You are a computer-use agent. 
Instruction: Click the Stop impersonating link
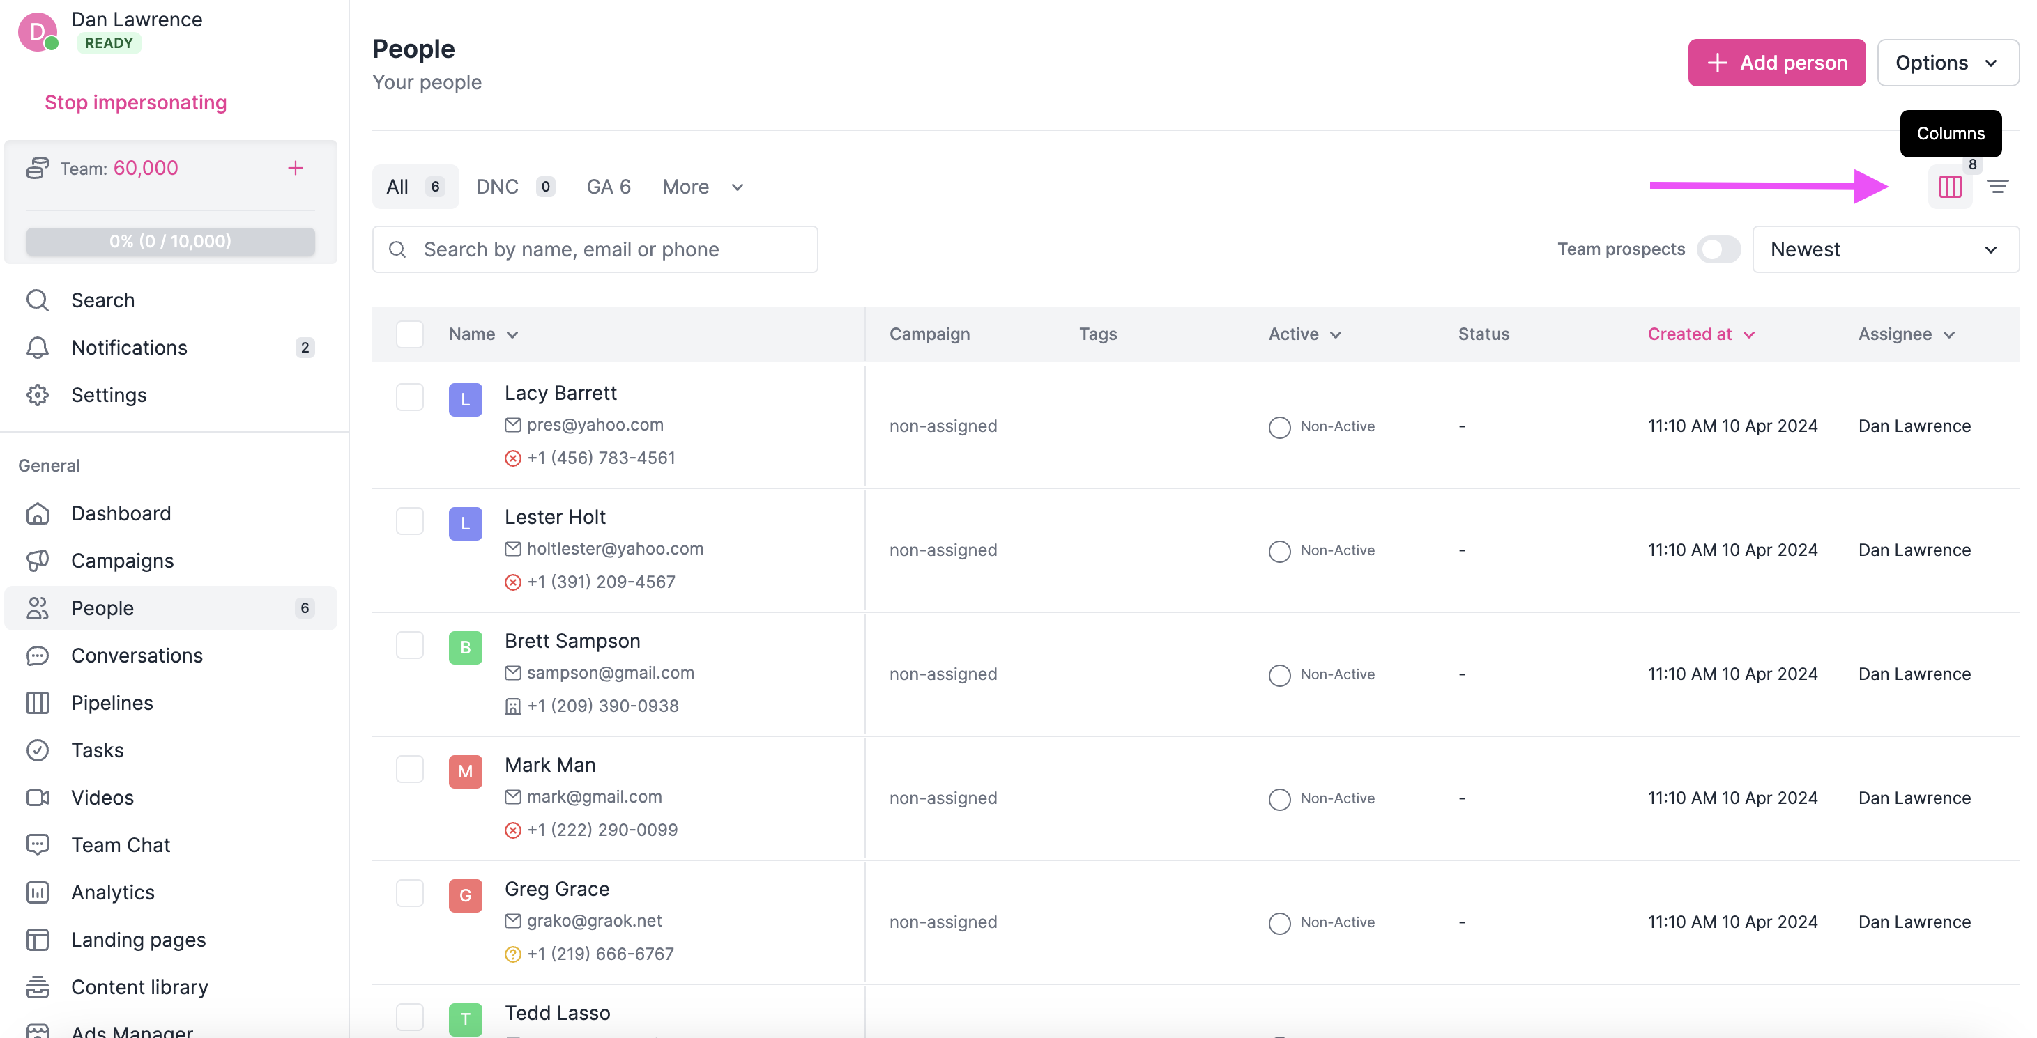(x=135, y=102)
